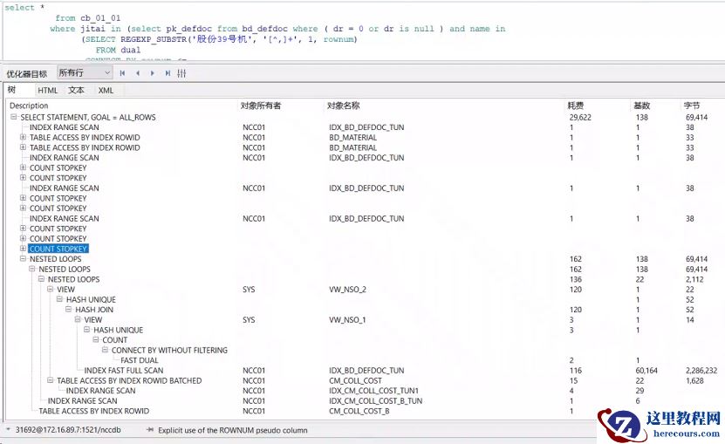Select the INDEX FAST FULL SCAN row
The height and width of the screenshot is (444, 725).
pos(123,371)
